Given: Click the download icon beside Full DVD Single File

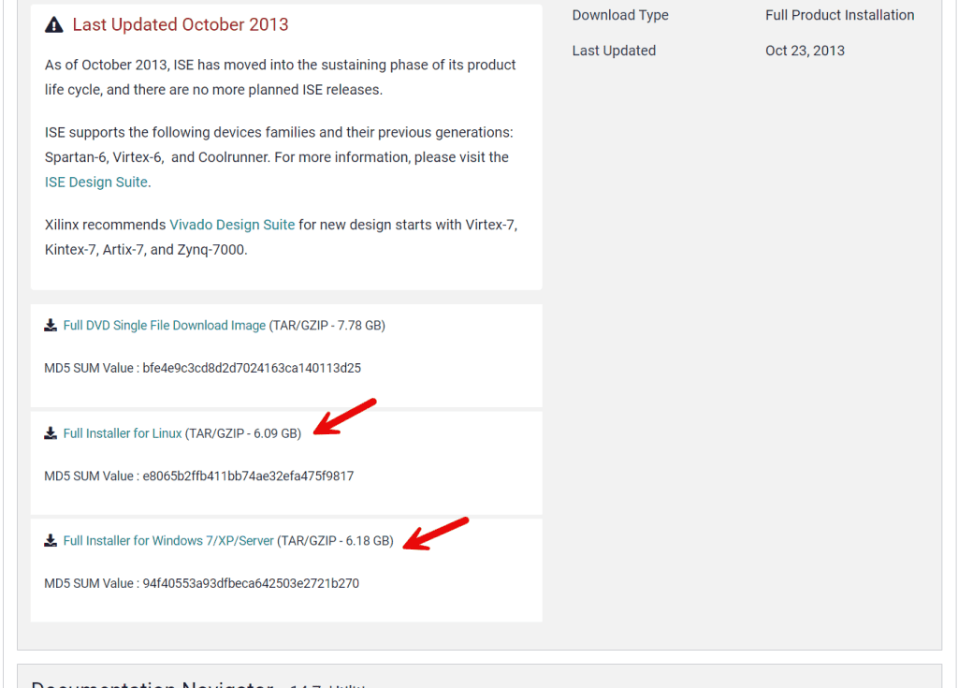Looking at the screenshot, I should tap(49, 325).
